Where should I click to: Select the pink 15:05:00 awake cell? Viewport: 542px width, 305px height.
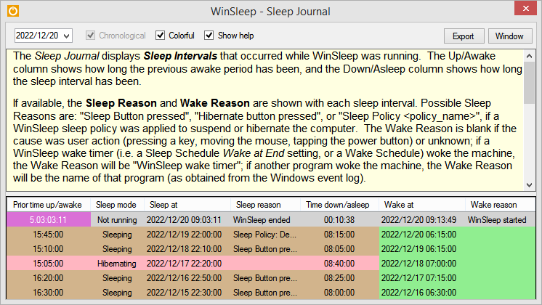click(x=49, y=263)
